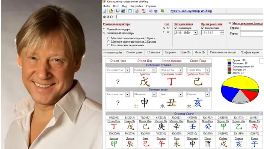Open the year stem Почва Инь dropdown
The image size is (264, 149).
point(207,70)
